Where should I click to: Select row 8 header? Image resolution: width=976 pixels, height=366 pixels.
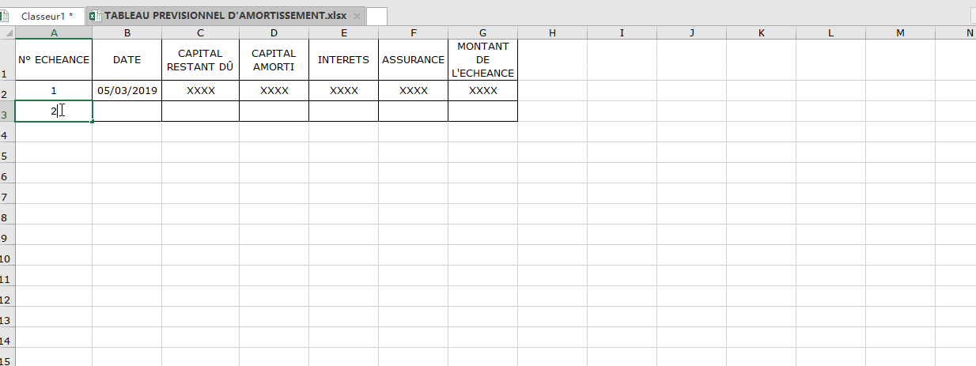click(7, 217)
